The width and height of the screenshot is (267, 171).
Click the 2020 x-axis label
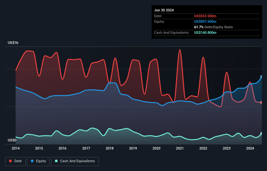point(156,148)
